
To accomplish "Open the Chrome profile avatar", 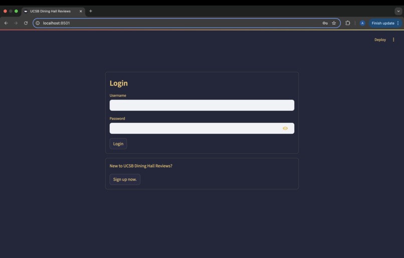I will pyautogui.click(x=362, y=23).
